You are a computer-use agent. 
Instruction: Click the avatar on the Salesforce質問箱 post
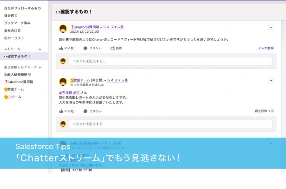[63, 29]
